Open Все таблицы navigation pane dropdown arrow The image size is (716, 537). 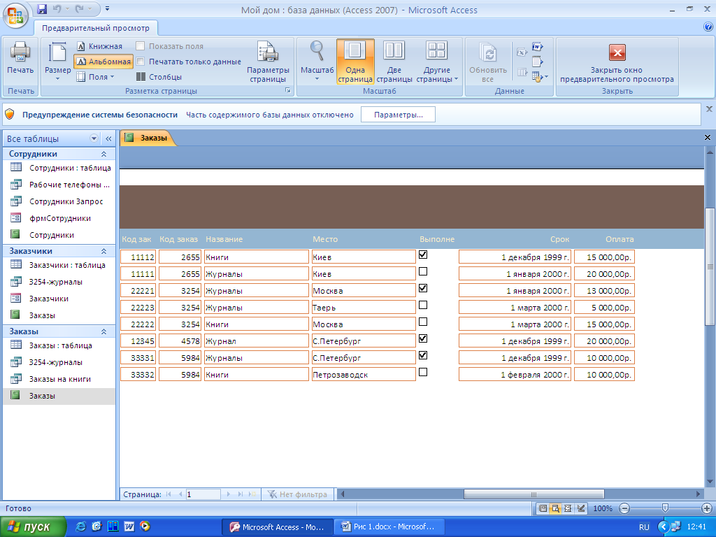click(x=94, y=139)
